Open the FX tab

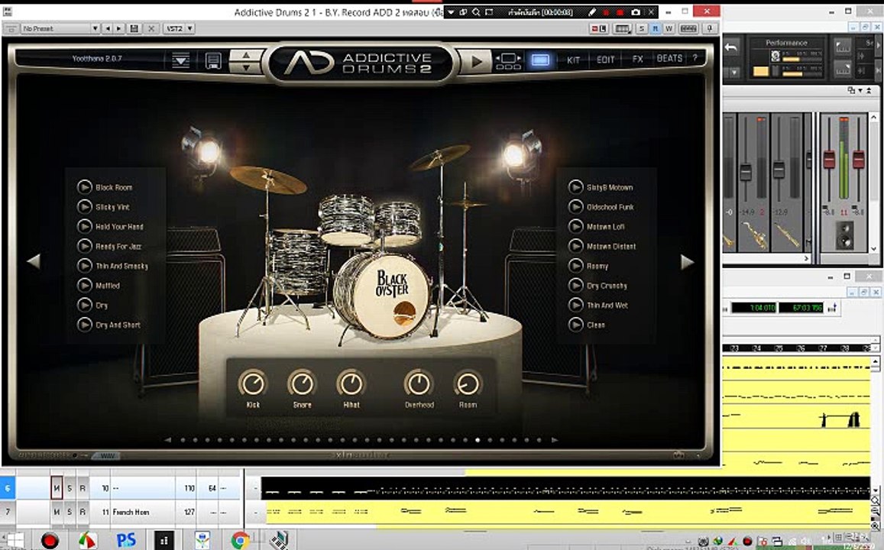[x=637, y=59]
